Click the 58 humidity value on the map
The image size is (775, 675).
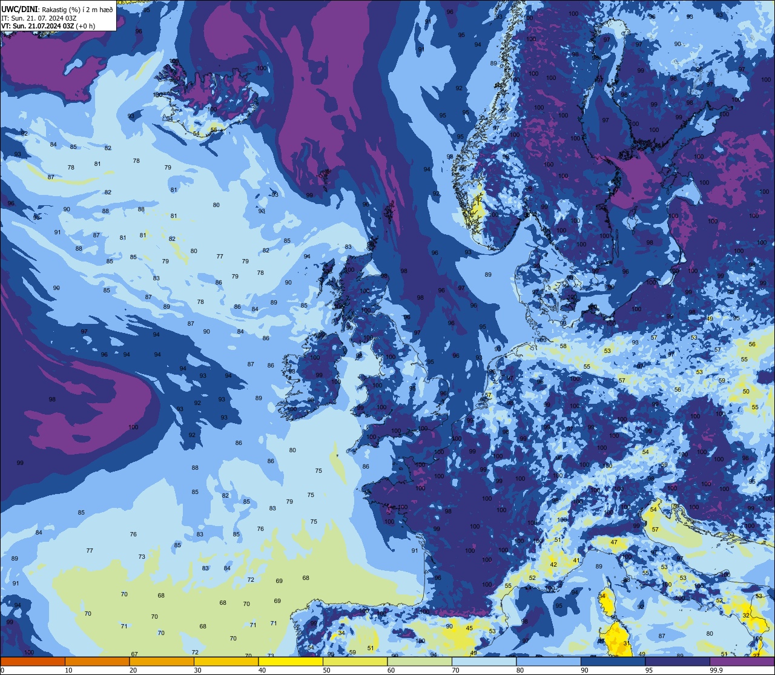(563, 346)
